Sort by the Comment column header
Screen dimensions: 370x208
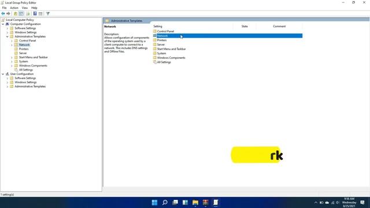(x=279, y=26)
